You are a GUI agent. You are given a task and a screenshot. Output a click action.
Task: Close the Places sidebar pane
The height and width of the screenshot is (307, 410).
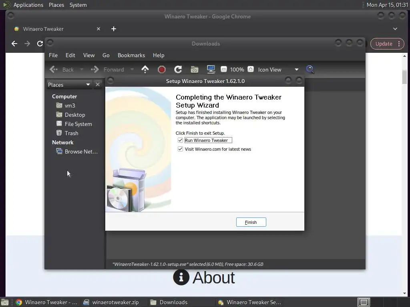98,85
